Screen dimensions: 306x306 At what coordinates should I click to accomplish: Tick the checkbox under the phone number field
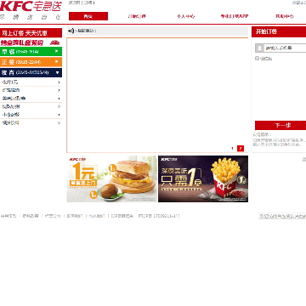pos(257,59)
